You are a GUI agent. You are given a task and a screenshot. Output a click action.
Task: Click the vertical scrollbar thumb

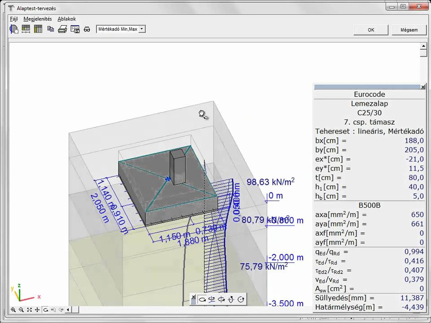click(x=423, y=53)
